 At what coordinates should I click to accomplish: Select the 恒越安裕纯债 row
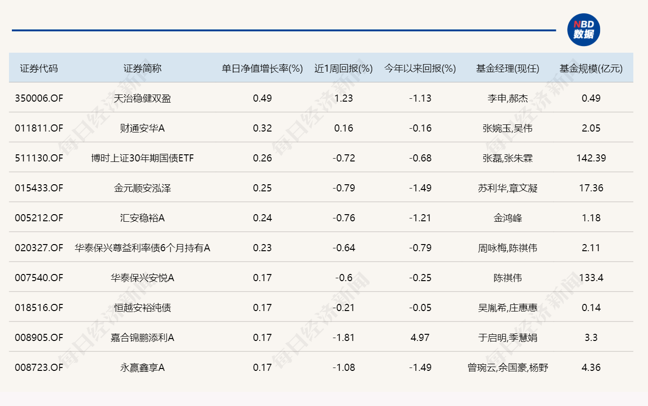(143, 308)
